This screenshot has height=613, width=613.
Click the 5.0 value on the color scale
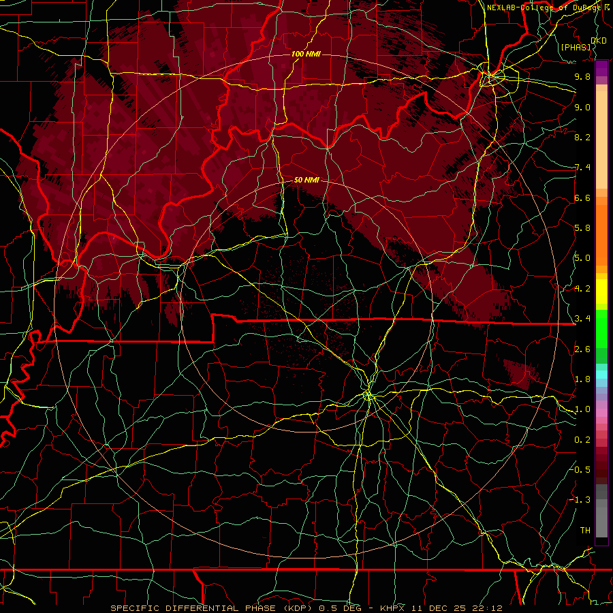coord(582,258)
